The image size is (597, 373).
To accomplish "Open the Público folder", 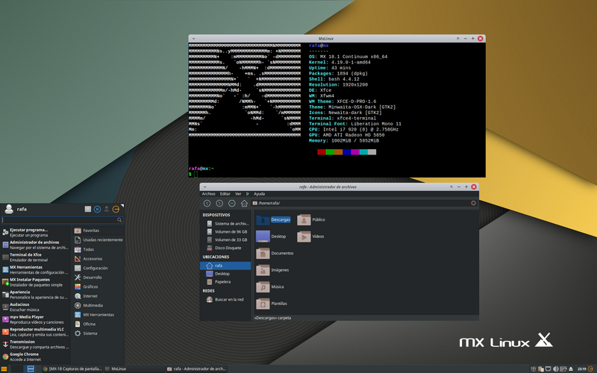I will (x=311, y=219).
